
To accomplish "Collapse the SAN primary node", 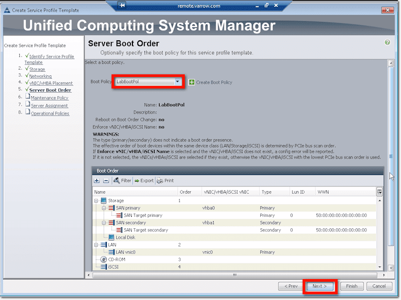I will tap(104, 208).
